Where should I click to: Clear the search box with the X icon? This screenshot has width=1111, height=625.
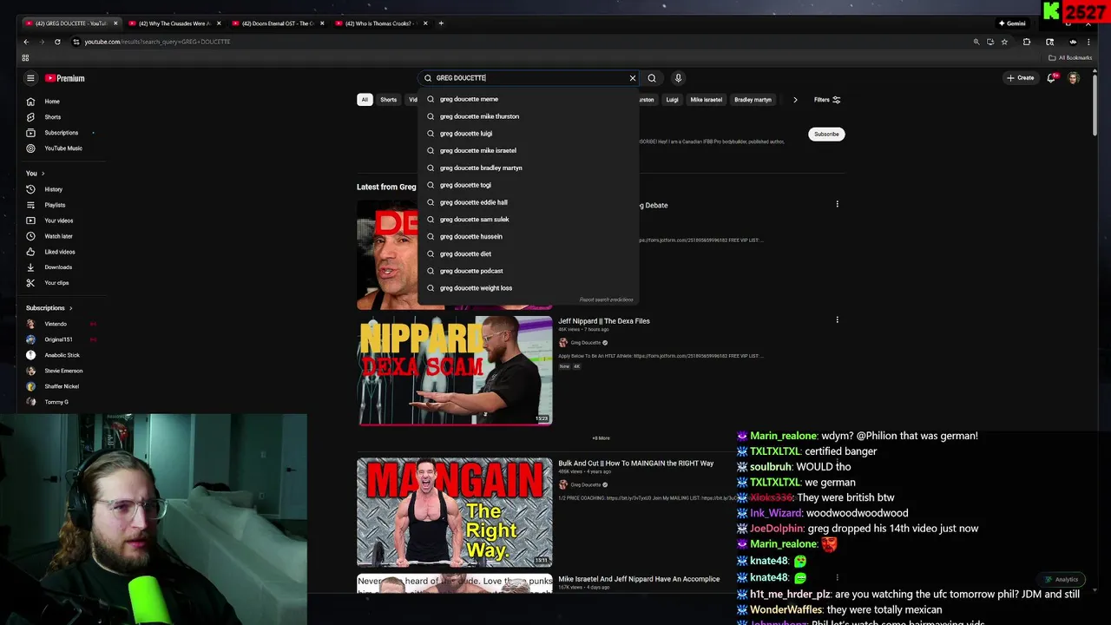point(633,78)
